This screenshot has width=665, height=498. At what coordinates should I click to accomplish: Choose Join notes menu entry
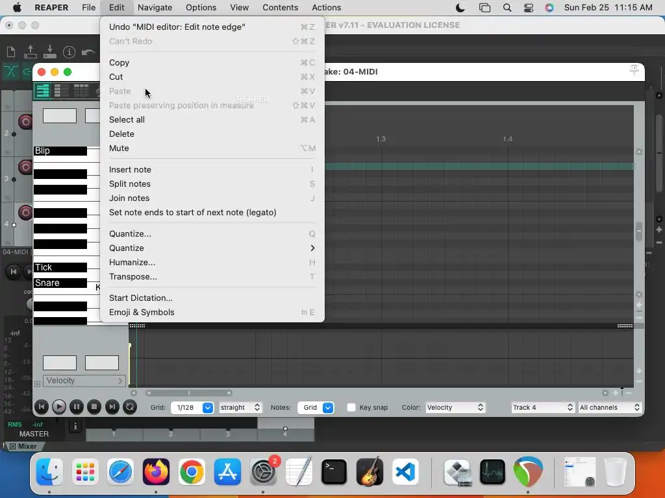point(212,198)
